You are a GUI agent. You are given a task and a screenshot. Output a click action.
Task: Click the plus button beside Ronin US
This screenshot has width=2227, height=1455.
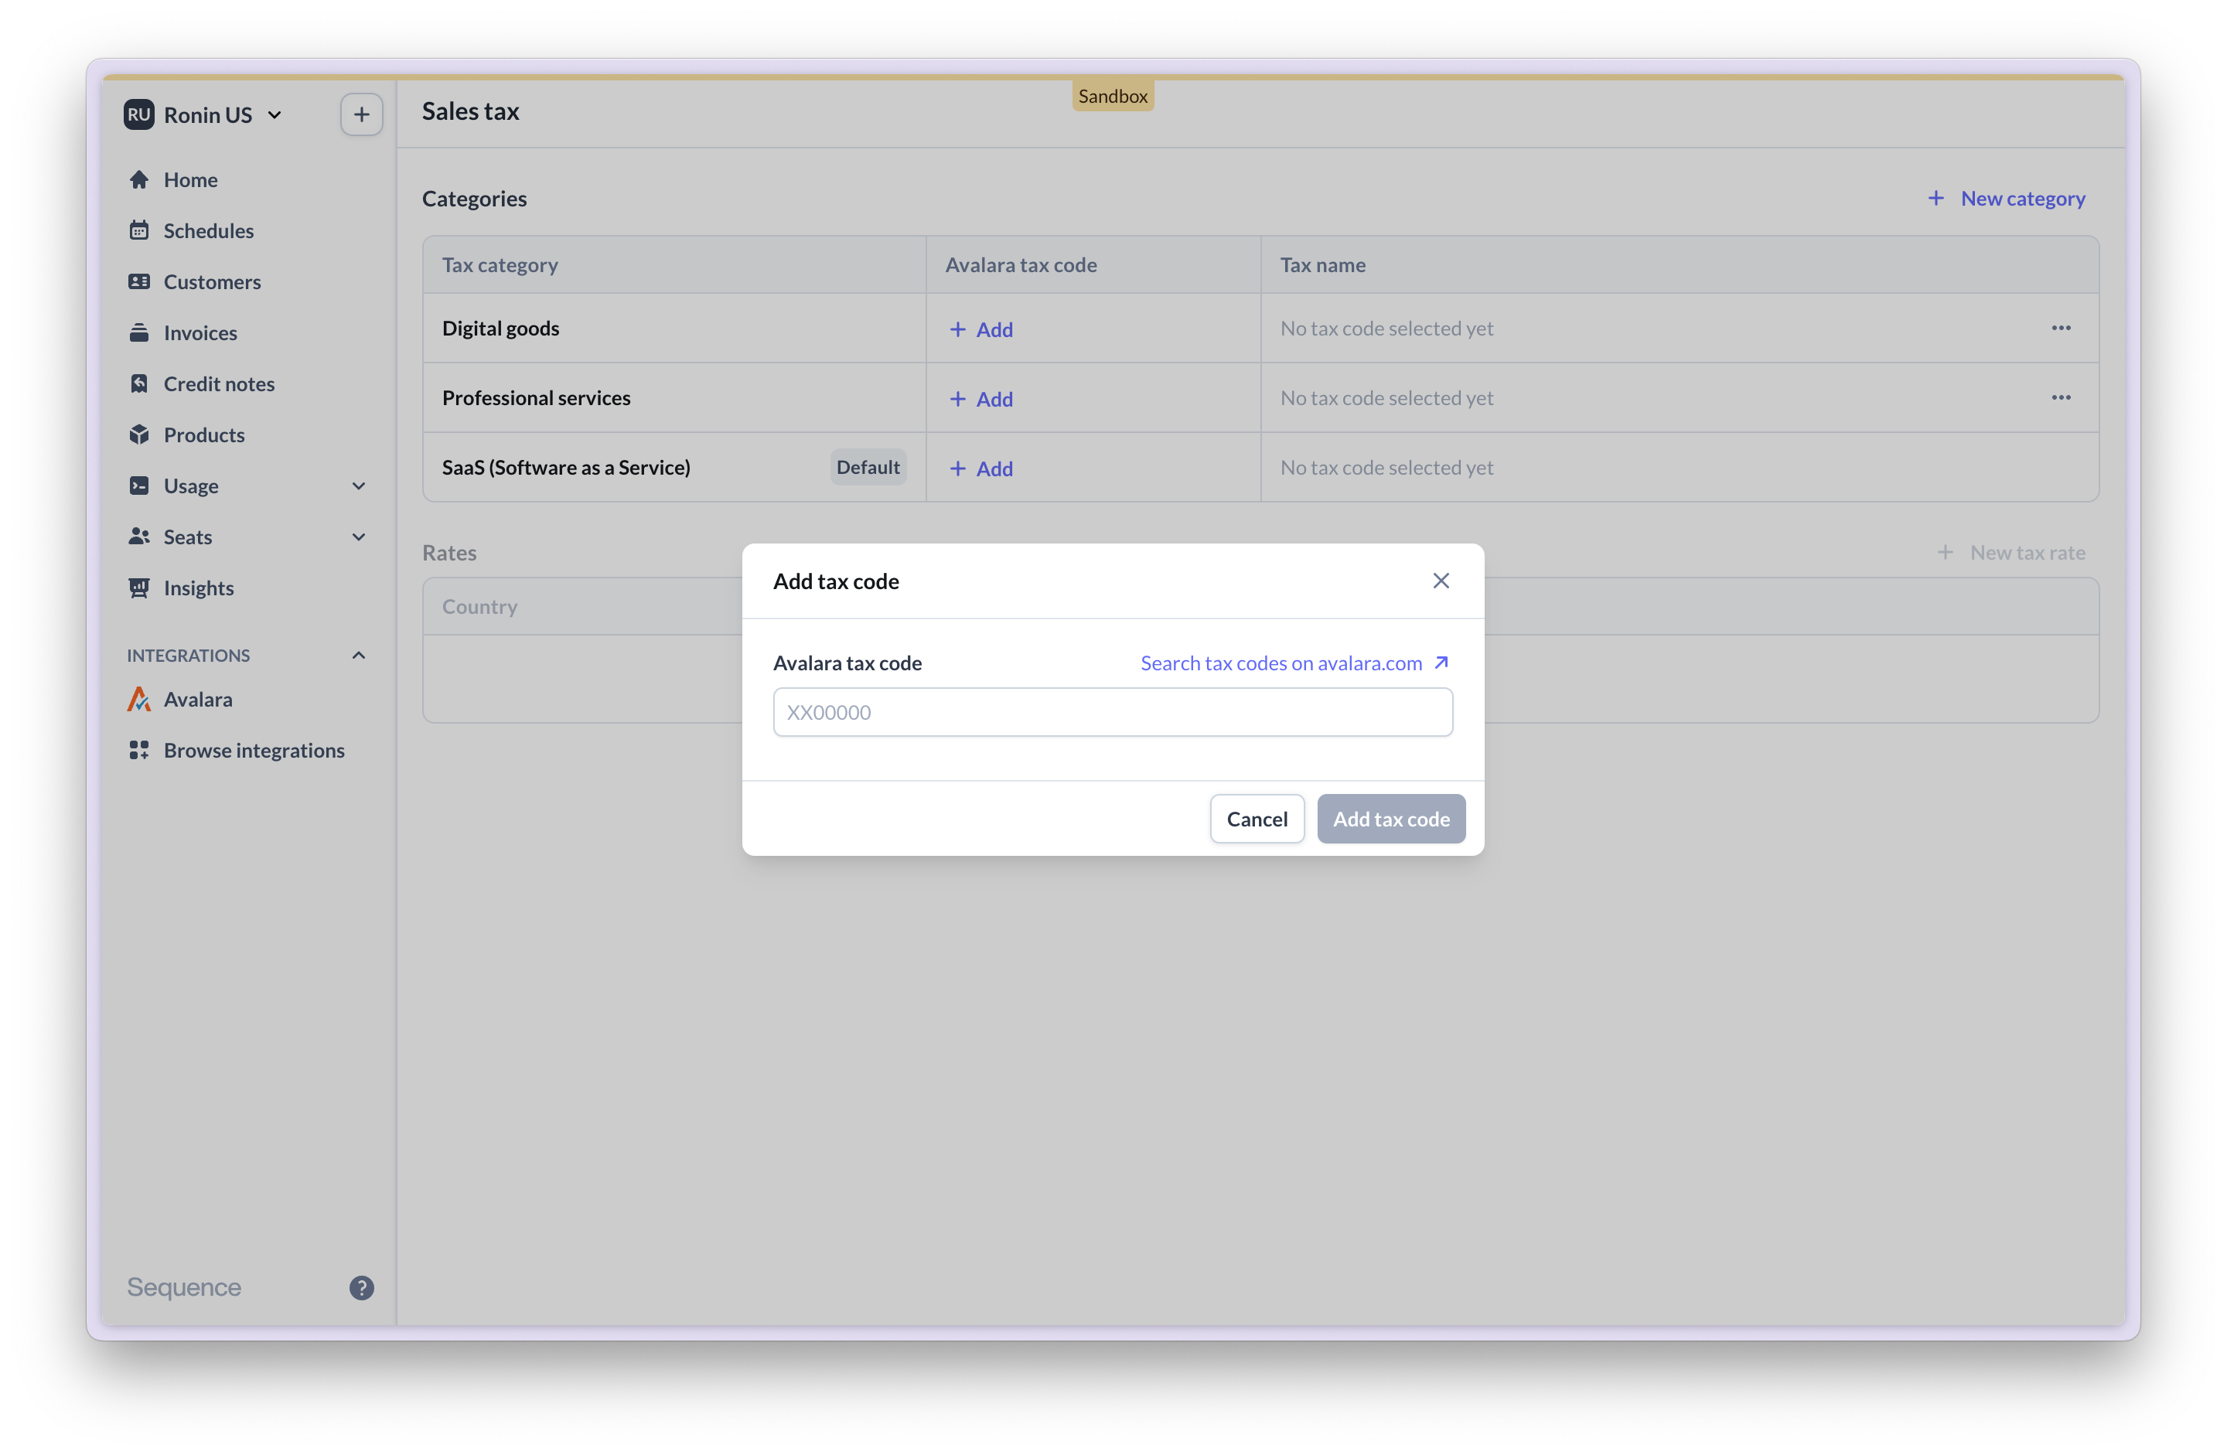pos(361,114)
